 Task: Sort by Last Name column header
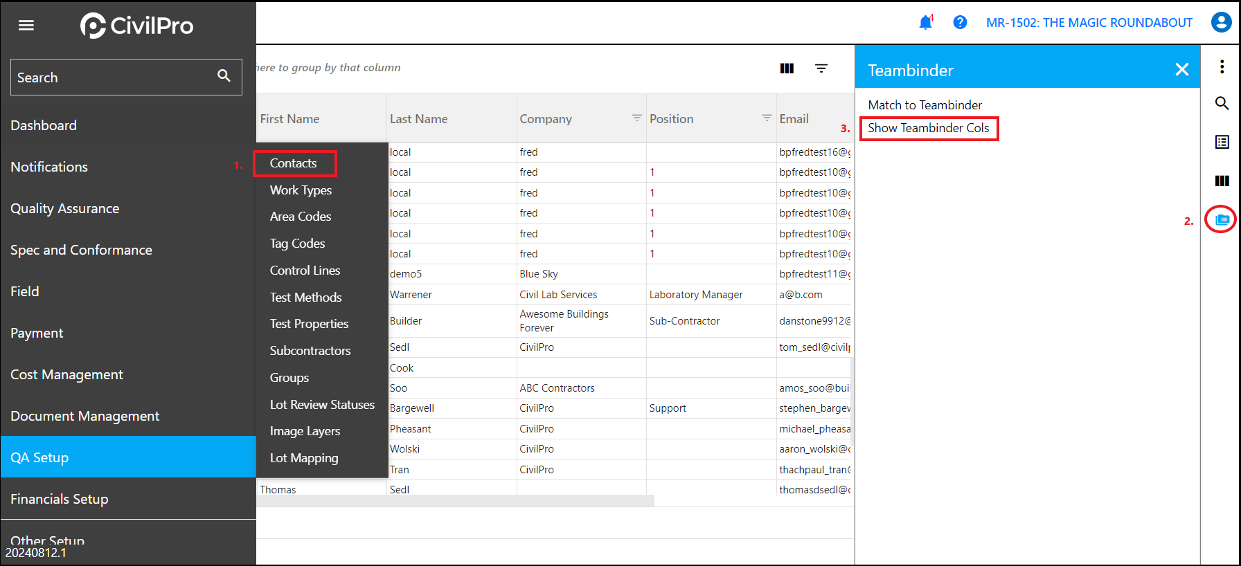[x=418, y=119]
